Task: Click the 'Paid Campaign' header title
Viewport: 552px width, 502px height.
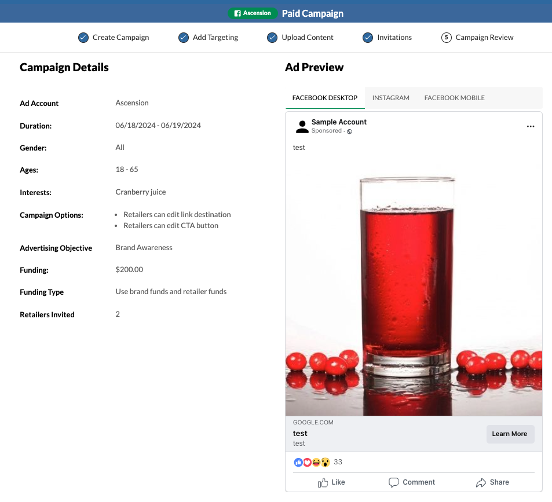Action: [313, 13]
